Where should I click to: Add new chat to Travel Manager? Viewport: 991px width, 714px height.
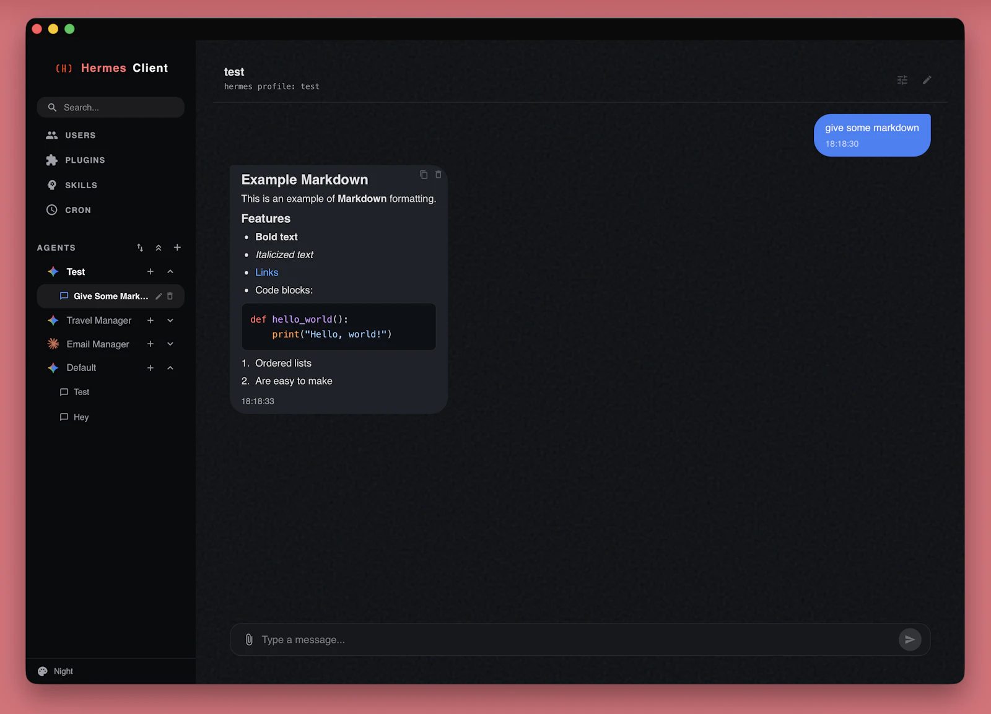pos(151,320)
